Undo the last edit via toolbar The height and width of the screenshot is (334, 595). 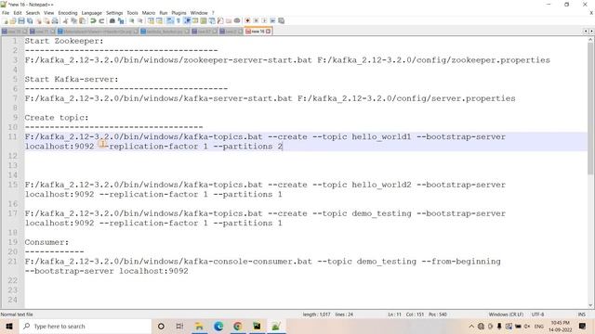[x=93, y=20]
